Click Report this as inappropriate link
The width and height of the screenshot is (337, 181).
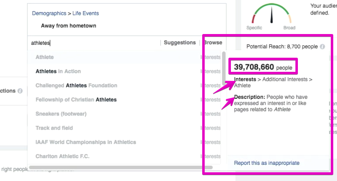click(267, 163)
